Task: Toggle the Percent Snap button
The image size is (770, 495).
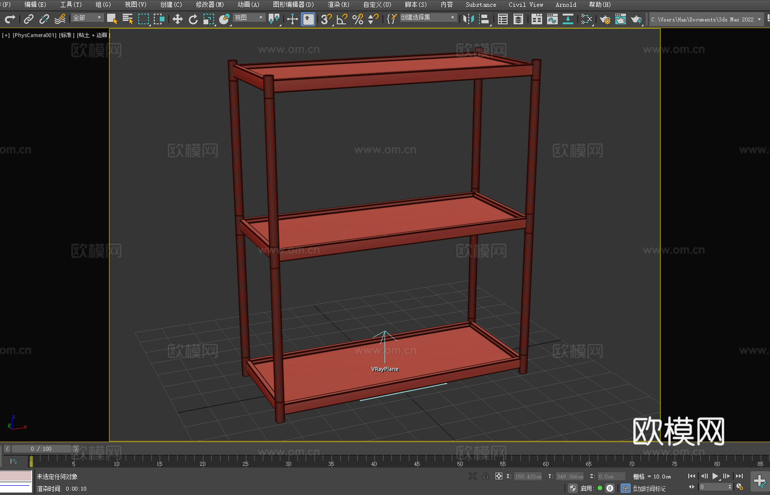Action: pos(358,19)
